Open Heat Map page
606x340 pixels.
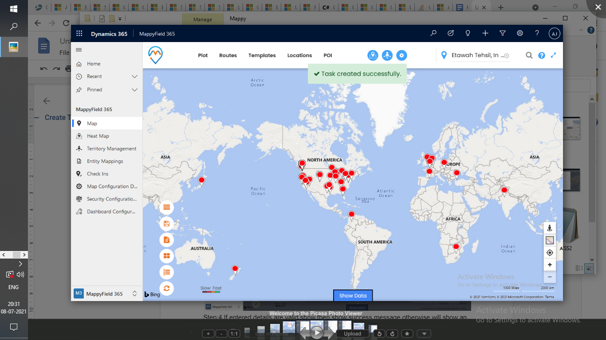106,136
